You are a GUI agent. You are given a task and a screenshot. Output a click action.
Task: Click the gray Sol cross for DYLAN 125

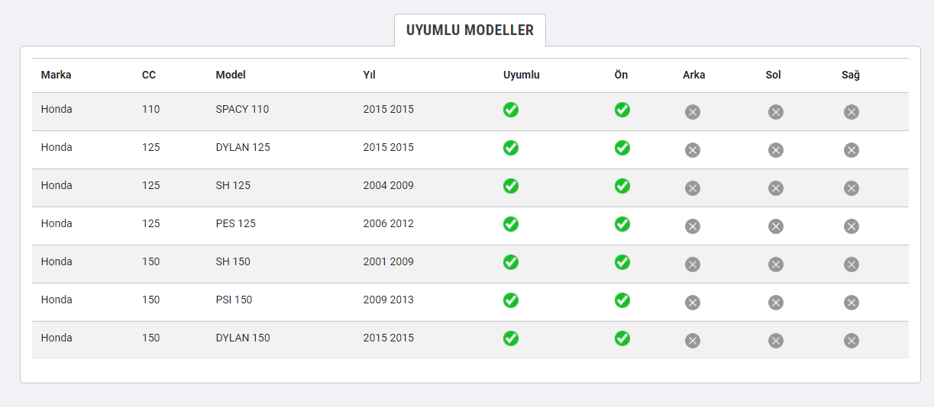[x=776, y=150]
